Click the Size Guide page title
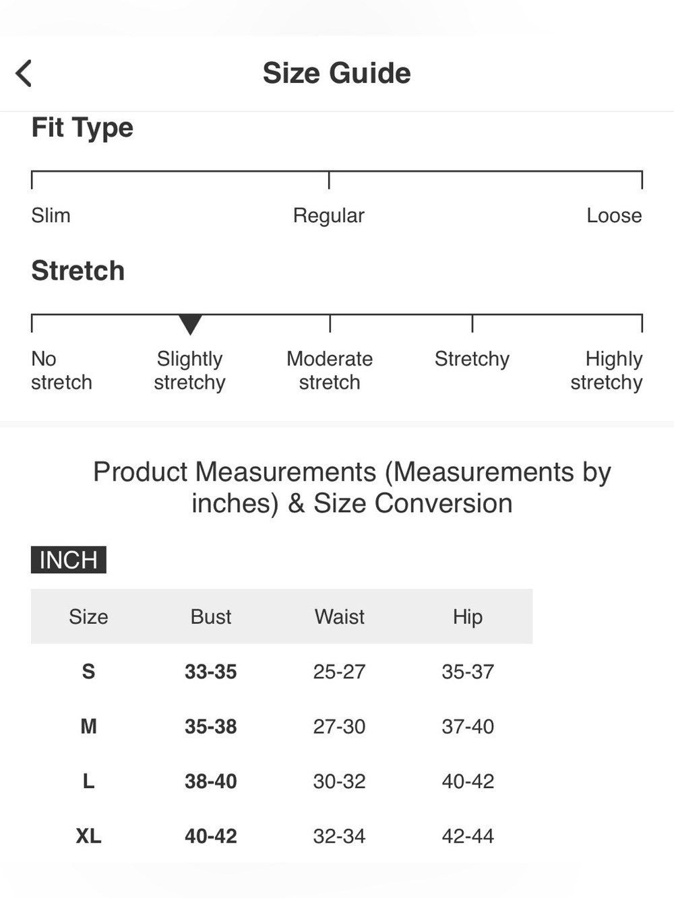The width and height of the screenshot is (674, 898). (337, 73)
